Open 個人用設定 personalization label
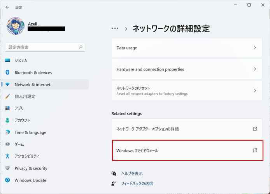Image resolution: width=270 pixels, height=194 pixels. [x=25, y=96]
